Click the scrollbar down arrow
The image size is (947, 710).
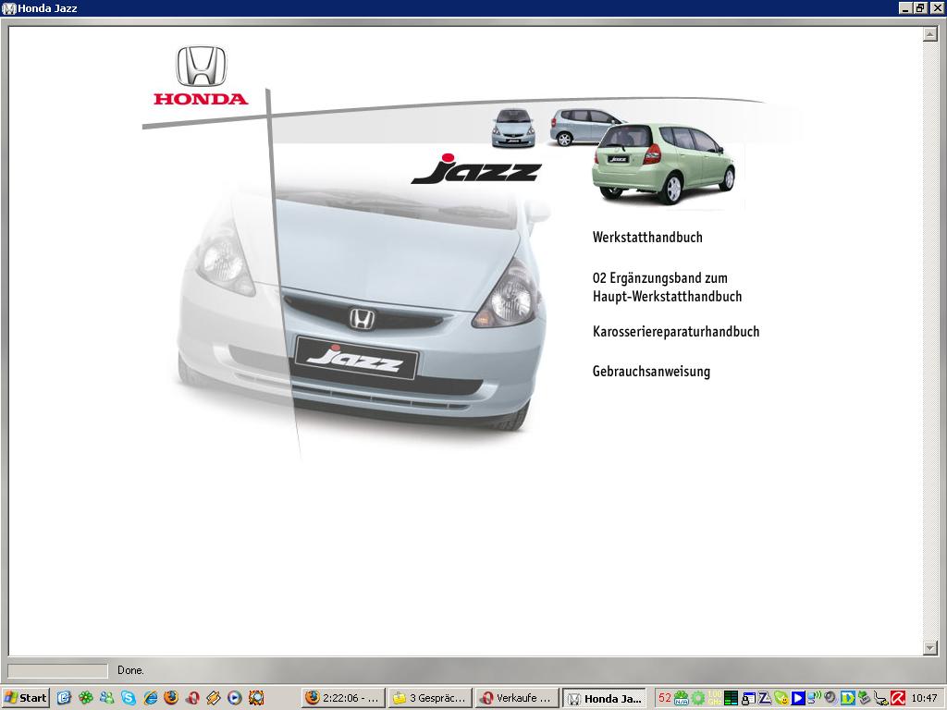coord(930,648)
